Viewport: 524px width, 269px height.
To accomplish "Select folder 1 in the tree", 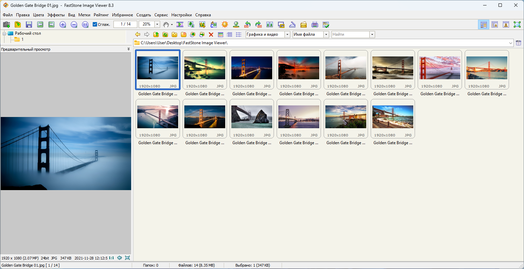I will coord(22,39).
